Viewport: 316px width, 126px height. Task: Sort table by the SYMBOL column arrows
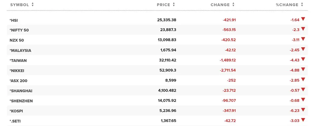tap(33, 5)
